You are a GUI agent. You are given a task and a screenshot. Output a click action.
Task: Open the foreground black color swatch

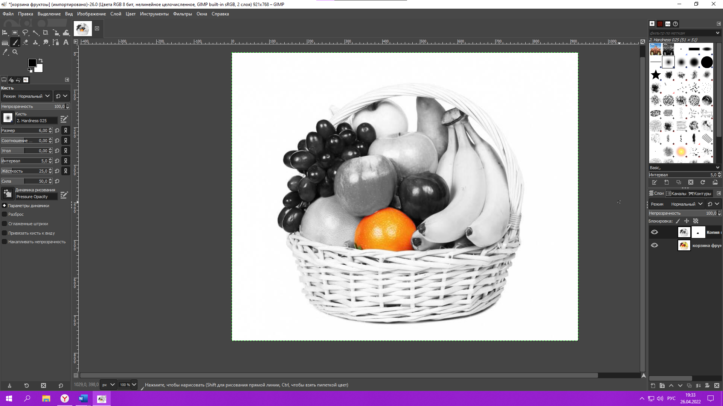[32, 62]
